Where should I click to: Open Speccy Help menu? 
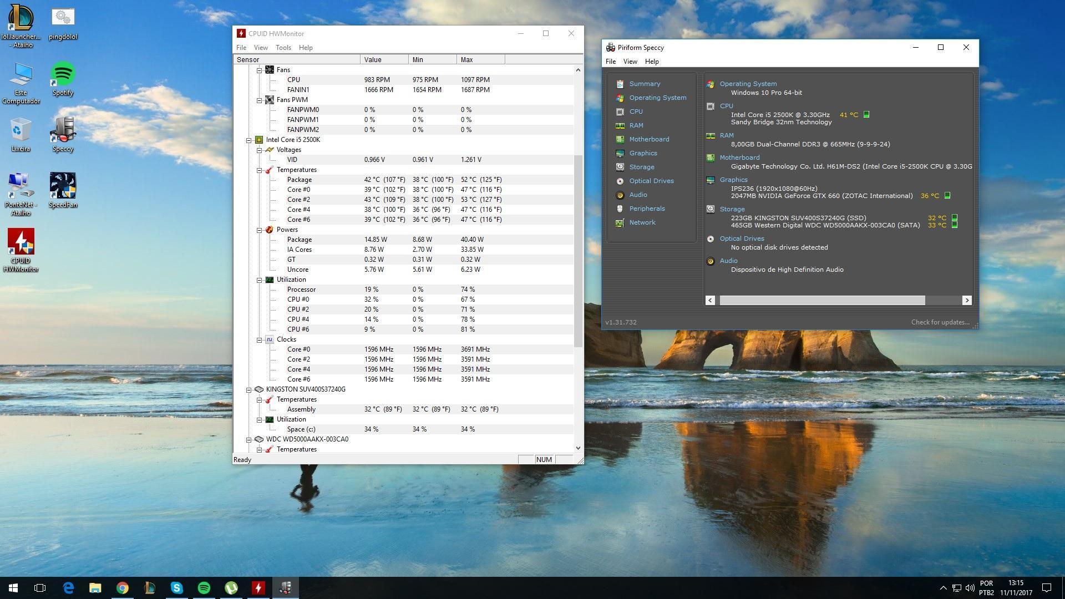(652, 62)
